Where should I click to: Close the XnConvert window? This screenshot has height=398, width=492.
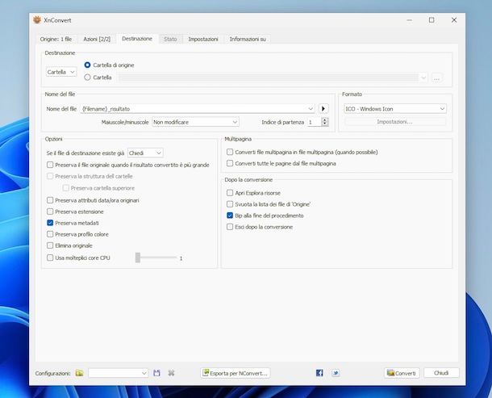pyautogui.click(x=454, y=20)
